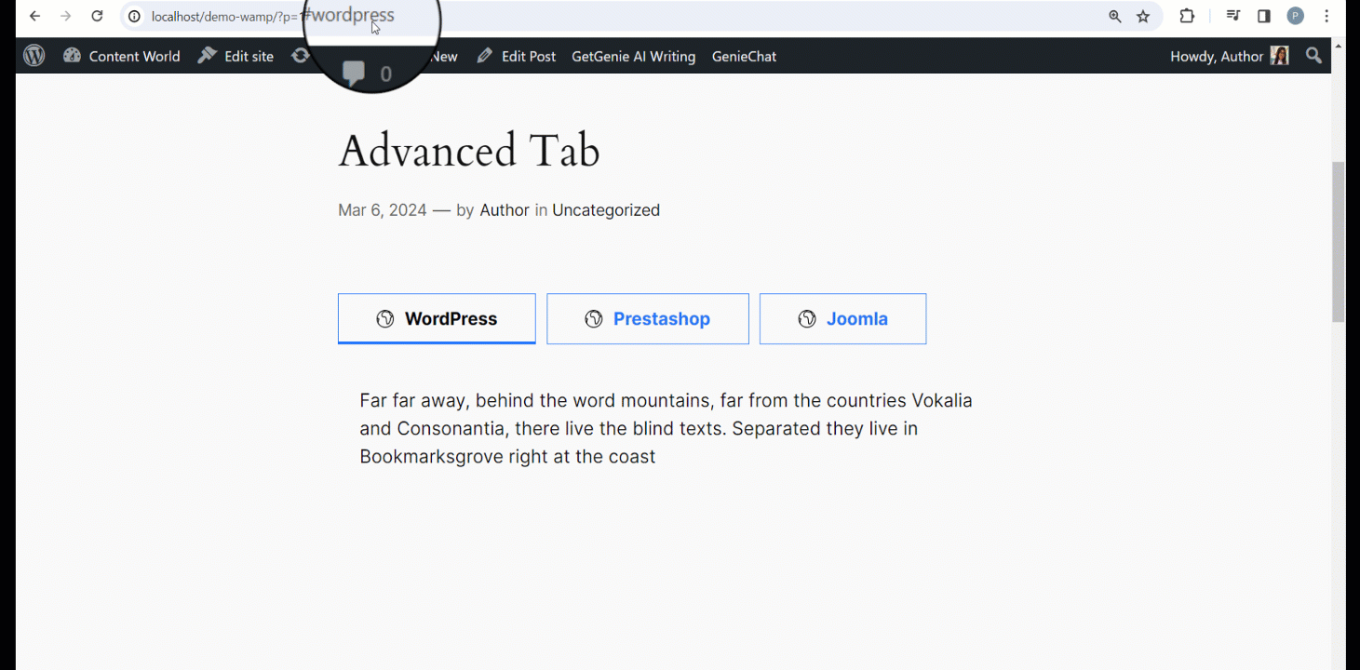This screenshot has height=670, width=1360.
Task: Open Edit site in admin bar
Action: [x=236, y=56]
